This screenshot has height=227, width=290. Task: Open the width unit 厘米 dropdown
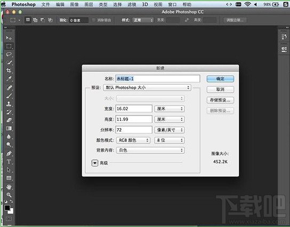[x=170, y=109]
